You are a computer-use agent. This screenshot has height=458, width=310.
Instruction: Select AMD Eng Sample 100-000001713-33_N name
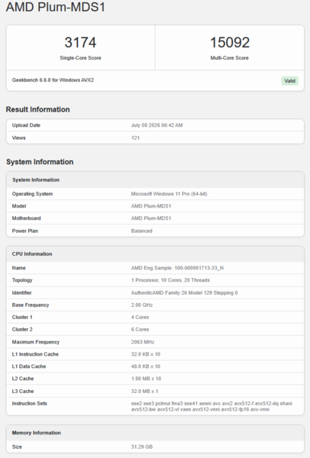pos(177,268)
